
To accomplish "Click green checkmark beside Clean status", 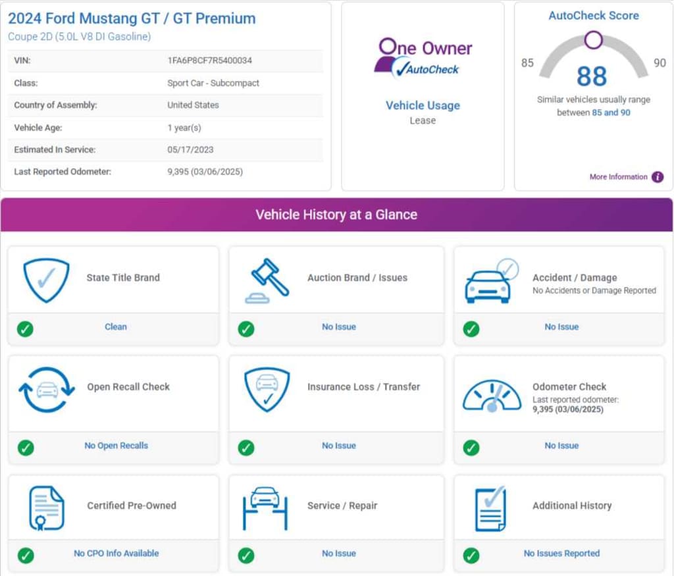I will [25, 328].
